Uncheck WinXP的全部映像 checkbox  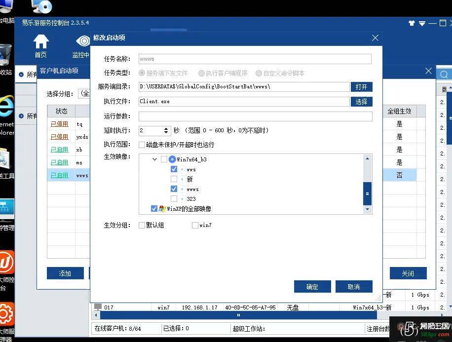154,208
